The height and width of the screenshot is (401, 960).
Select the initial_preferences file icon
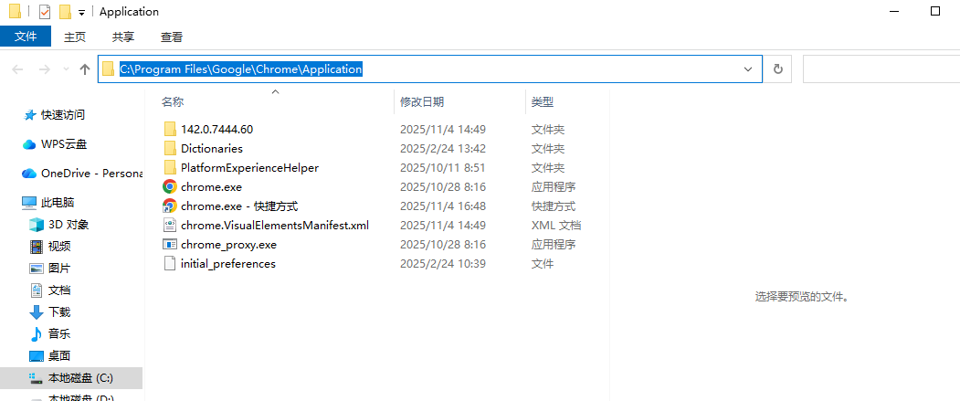point(170,263)
